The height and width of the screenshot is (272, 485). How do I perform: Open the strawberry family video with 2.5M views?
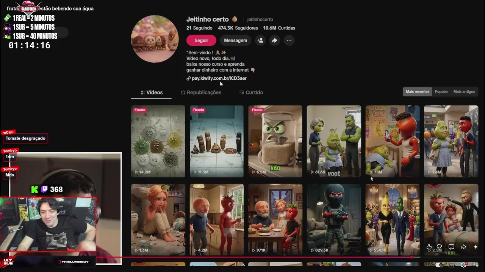pos(451,220)
